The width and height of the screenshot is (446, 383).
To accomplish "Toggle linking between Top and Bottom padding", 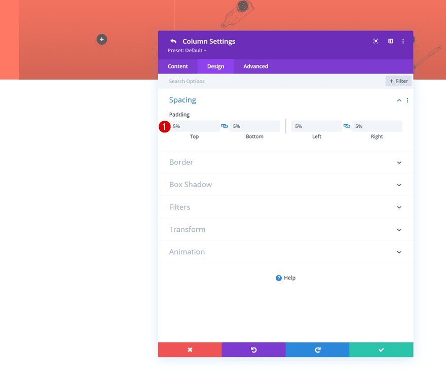I will (225, 126).
